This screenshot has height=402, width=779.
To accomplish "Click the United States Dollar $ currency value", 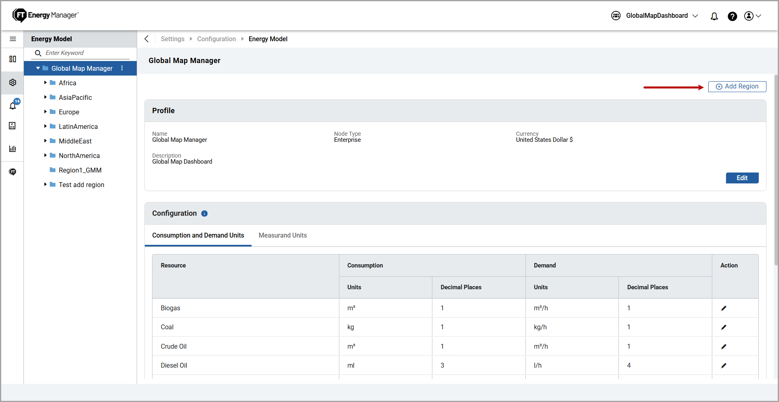I will coord(544,140).
